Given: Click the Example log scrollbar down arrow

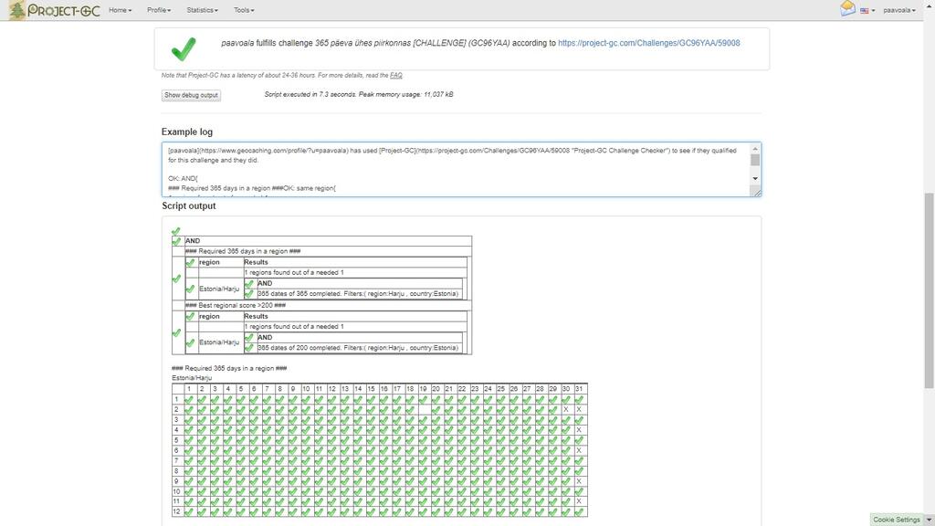Looking at the screenshot, I should (x=755, y=178).
